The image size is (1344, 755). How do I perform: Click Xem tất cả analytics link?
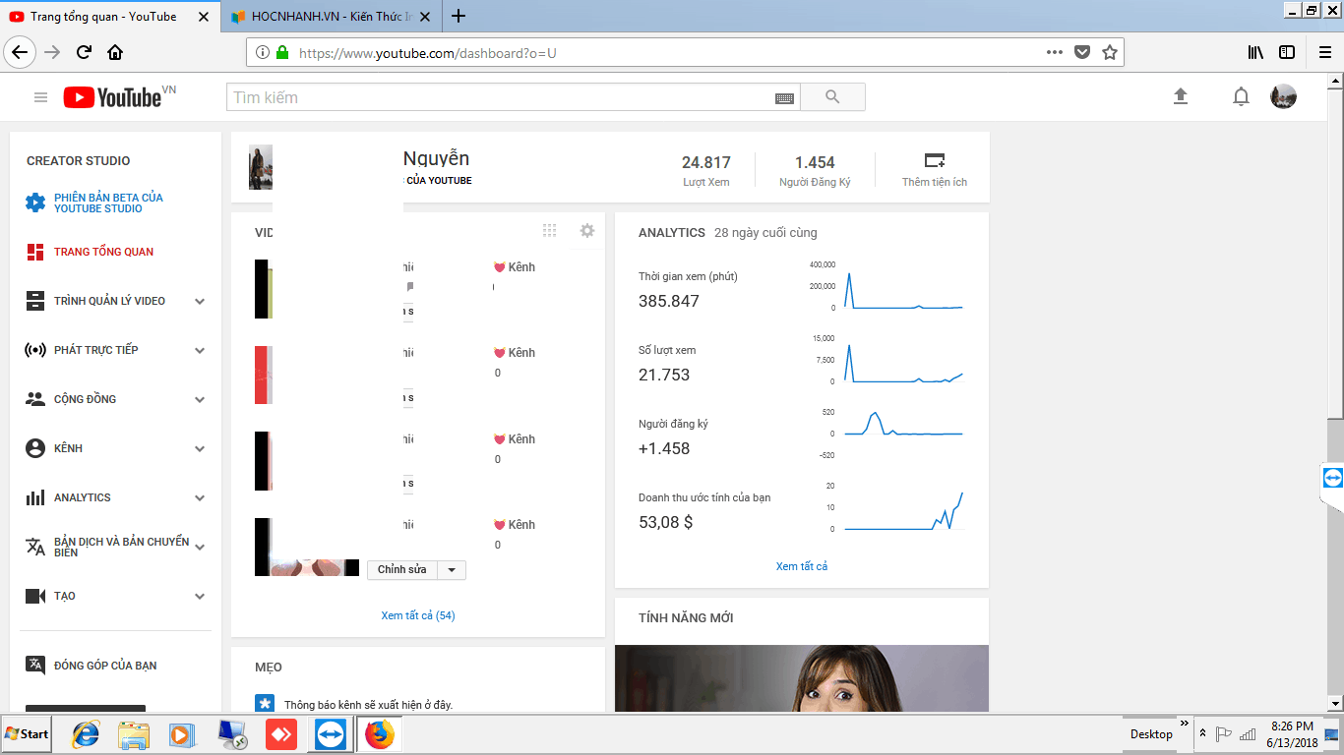(x=802, y=566)
